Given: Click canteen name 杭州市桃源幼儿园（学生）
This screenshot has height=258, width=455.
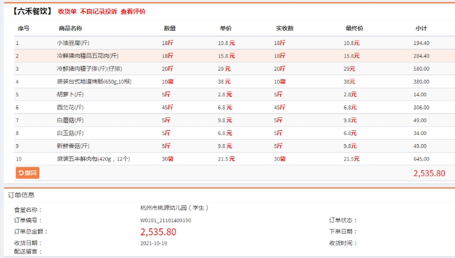Looking at the screenshot, I should [x=174, y=208].
